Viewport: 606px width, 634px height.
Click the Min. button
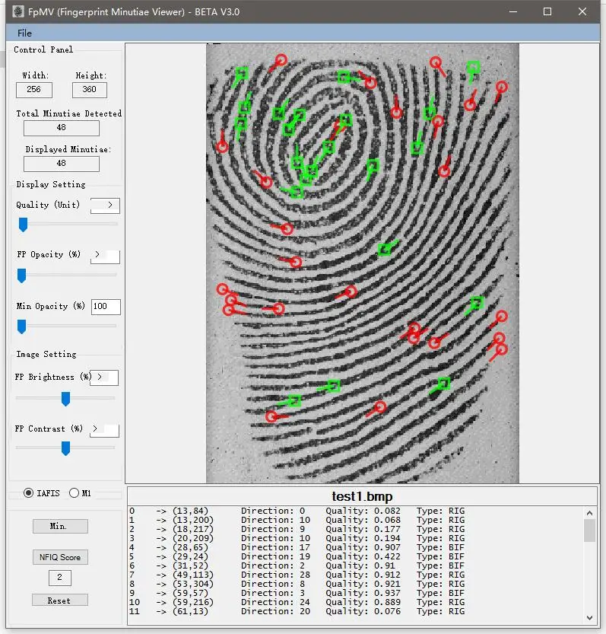pos(59,526)
